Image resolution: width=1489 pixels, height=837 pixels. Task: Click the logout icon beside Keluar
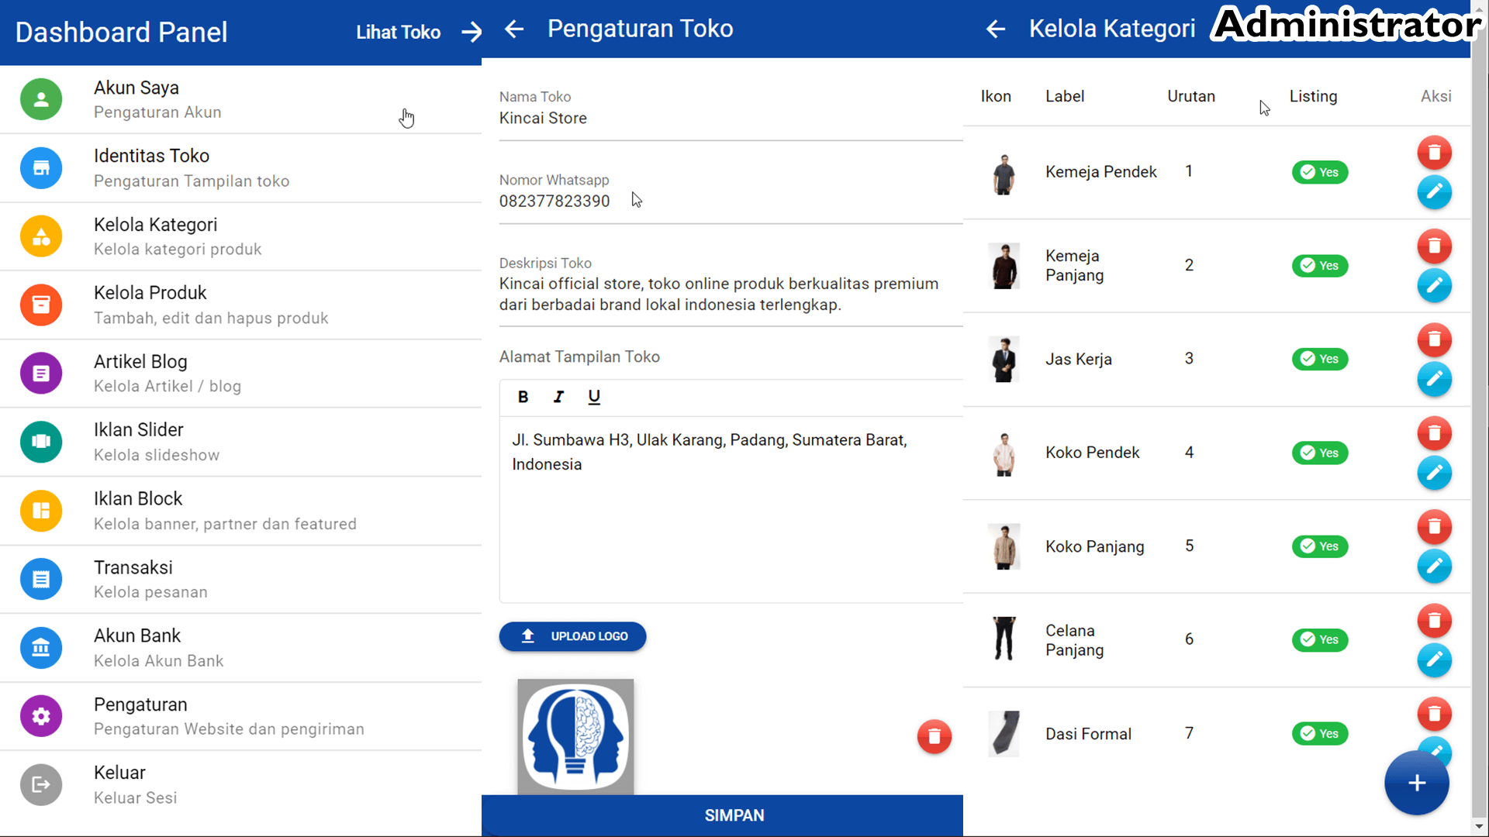pos(40,784)
